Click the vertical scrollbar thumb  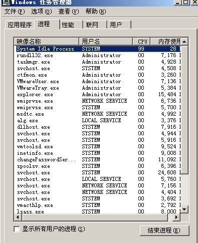[x=184, y=110]
